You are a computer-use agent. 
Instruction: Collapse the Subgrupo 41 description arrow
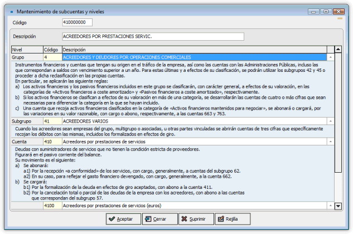[330, 121]
